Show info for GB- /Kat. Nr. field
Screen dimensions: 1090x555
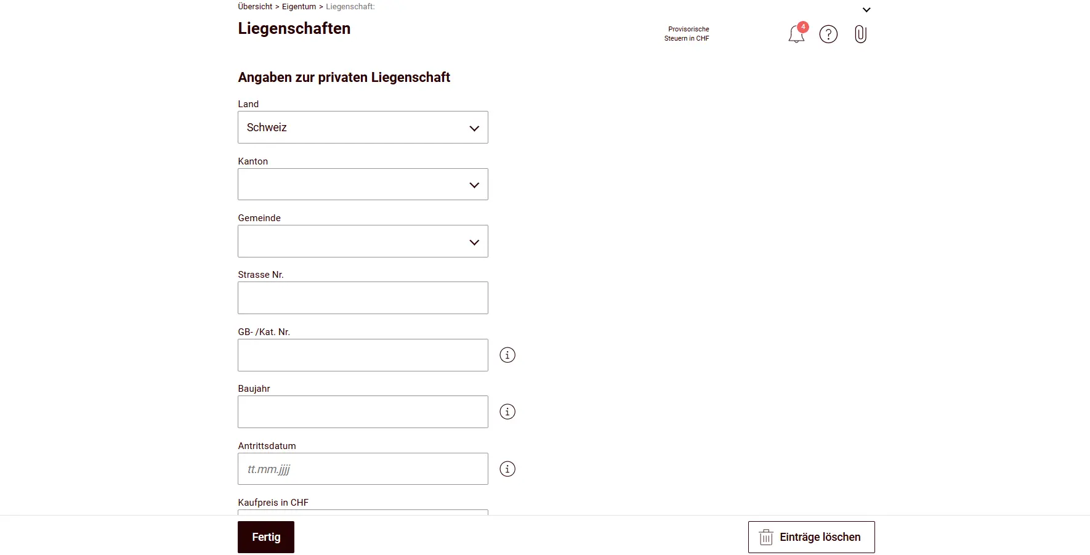[x=507, y=355]
